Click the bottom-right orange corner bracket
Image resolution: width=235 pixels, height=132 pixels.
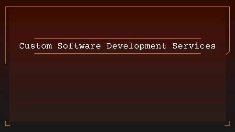227,124
